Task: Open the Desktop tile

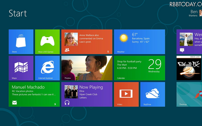Action: [x=189, y=94]
